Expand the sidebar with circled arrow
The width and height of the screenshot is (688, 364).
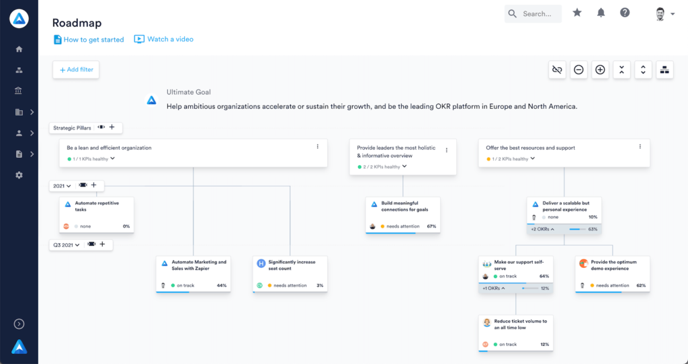pos(19,324)
